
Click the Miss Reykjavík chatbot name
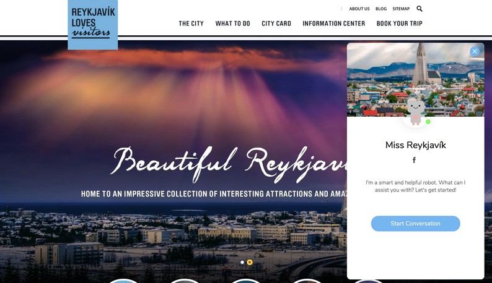(415, 145)
